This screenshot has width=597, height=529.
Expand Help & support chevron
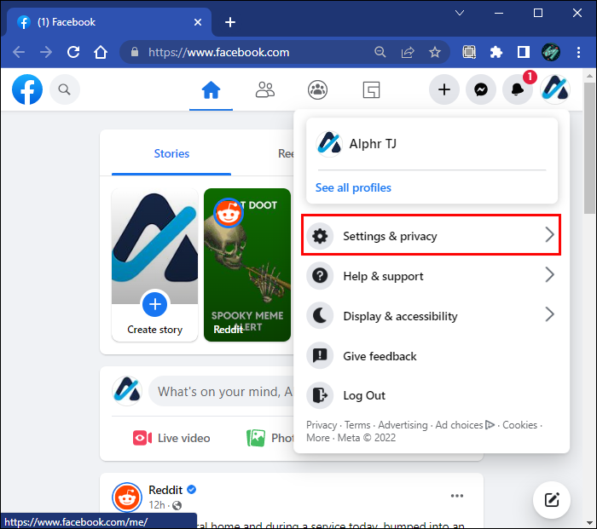[549, 274]
